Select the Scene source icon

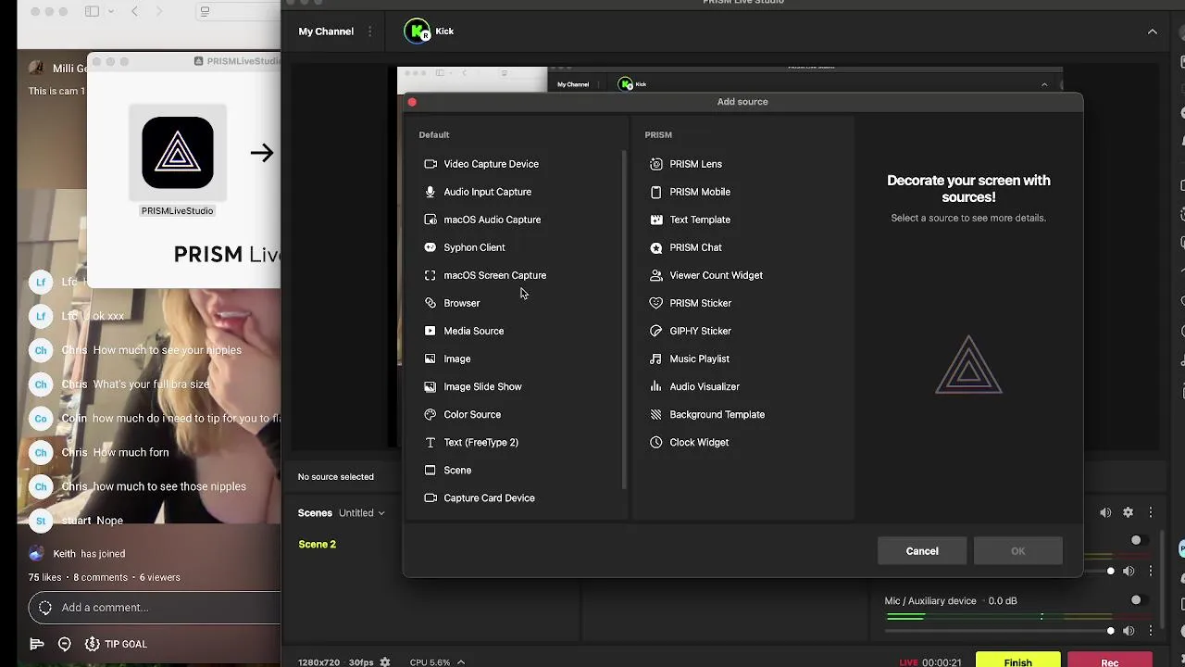click(x=430, y=470)
